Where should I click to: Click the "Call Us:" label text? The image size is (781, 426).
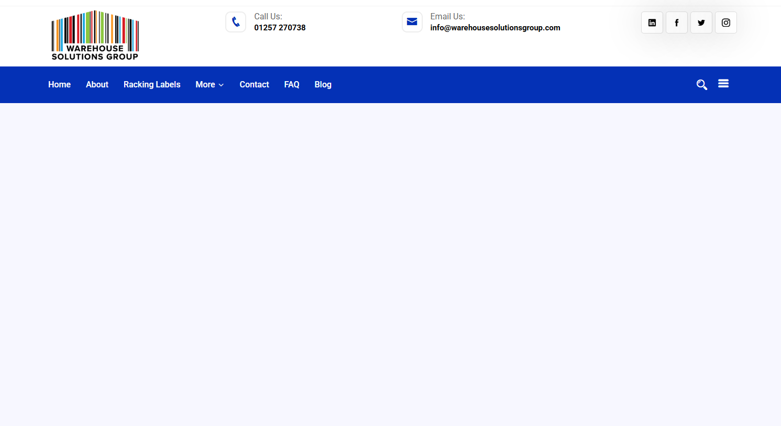click(268, 17)
